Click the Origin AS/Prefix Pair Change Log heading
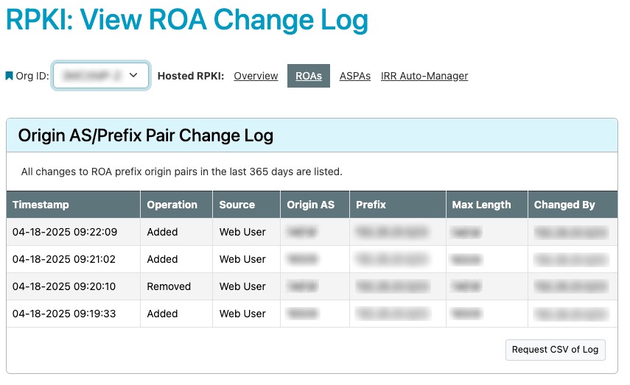Screen dimensions: 630x385 tap(146, 135)
